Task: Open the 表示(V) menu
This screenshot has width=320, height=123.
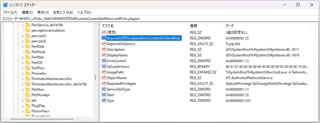Action: pyautogui.click(x=43, y=12)
